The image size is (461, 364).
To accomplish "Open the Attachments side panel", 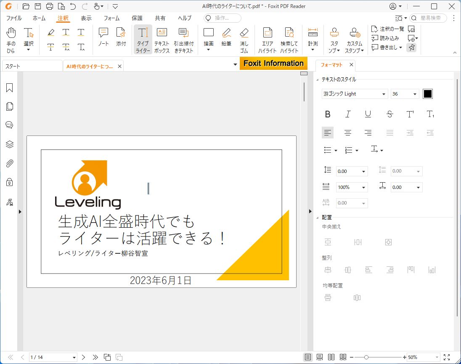I will [9, 163].
